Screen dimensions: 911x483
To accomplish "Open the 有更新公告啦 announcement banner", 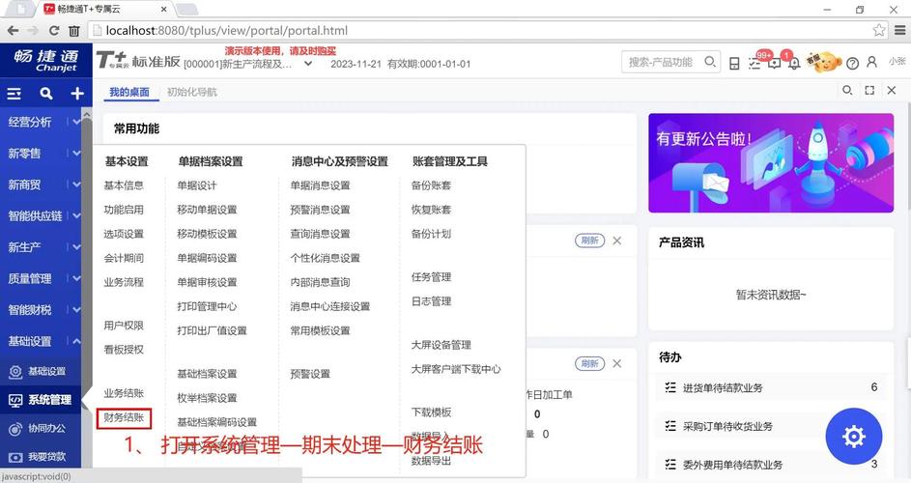I will 771,162.
